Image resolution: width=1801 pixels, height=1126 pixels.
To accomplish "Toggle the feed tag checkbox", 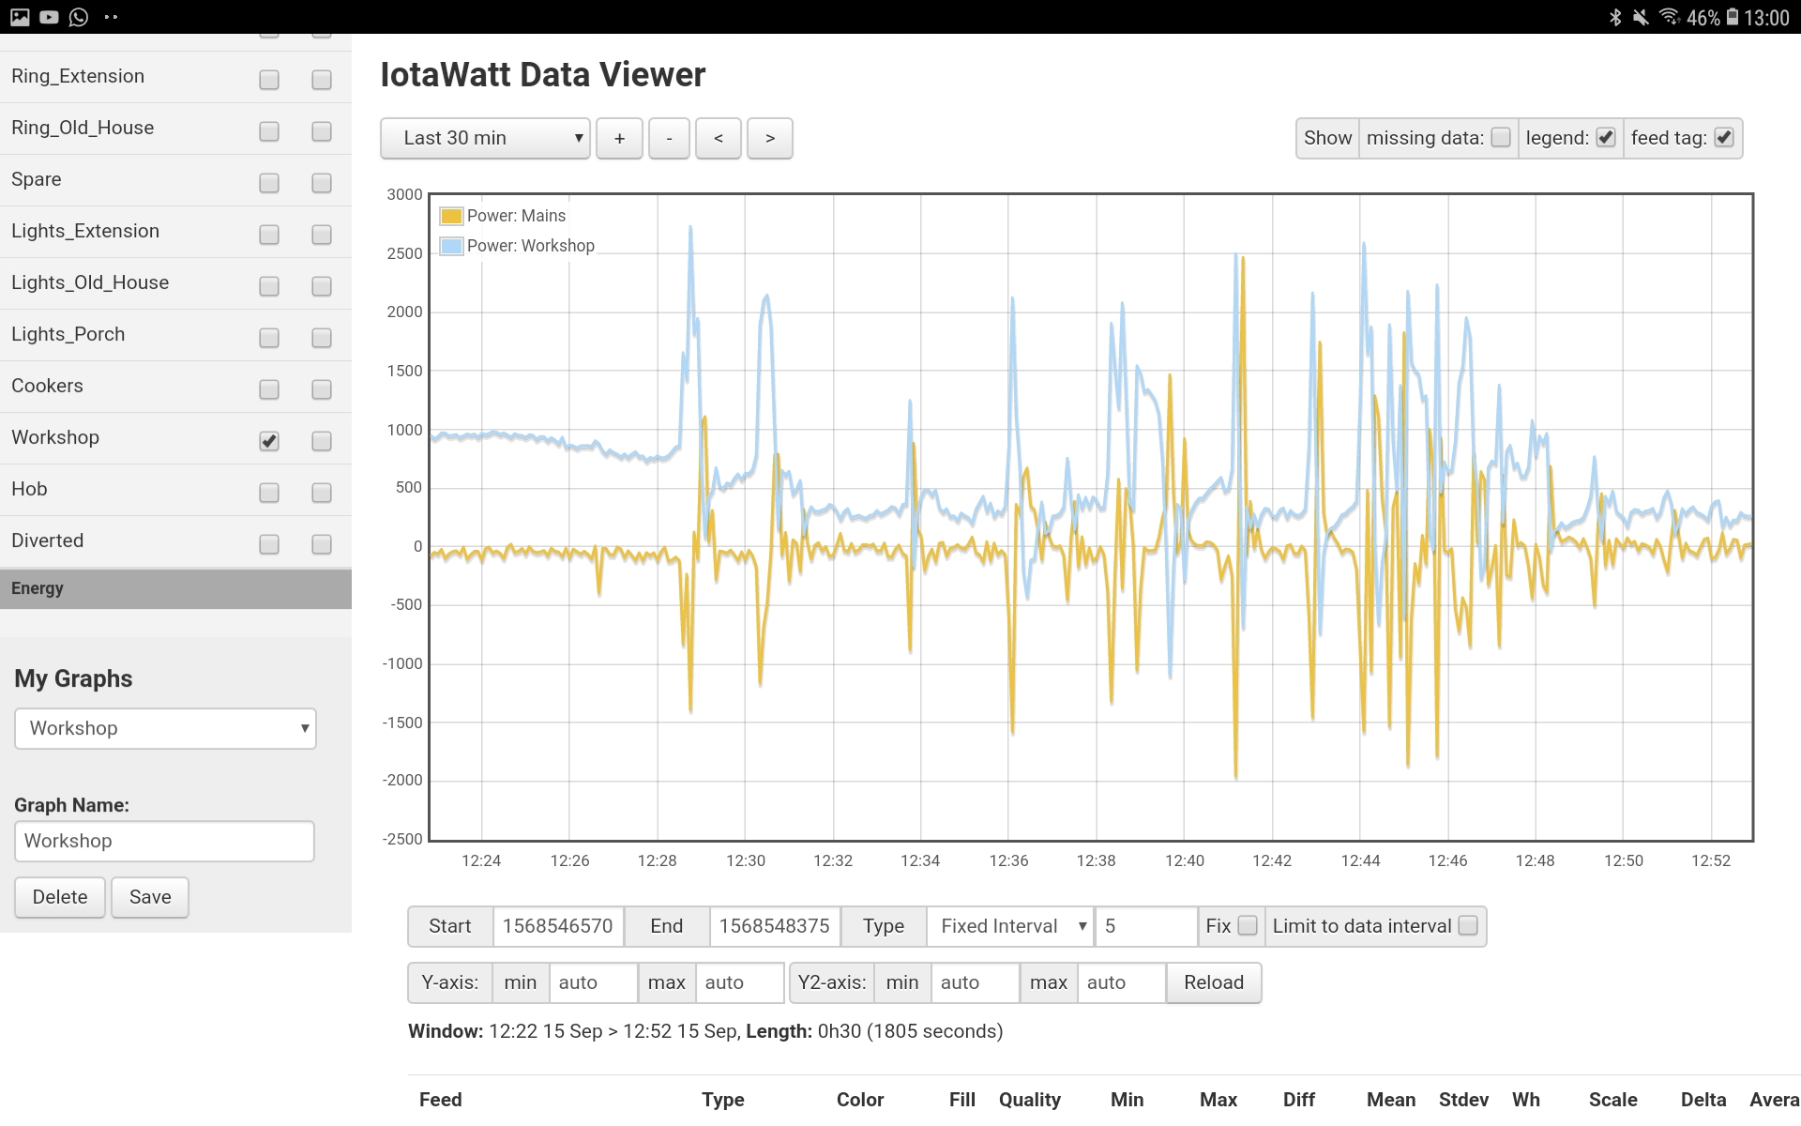I will [x=1724, y=138].
